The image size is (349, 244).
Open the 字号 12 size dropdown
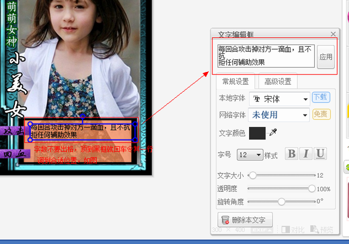tap(250, 155)
